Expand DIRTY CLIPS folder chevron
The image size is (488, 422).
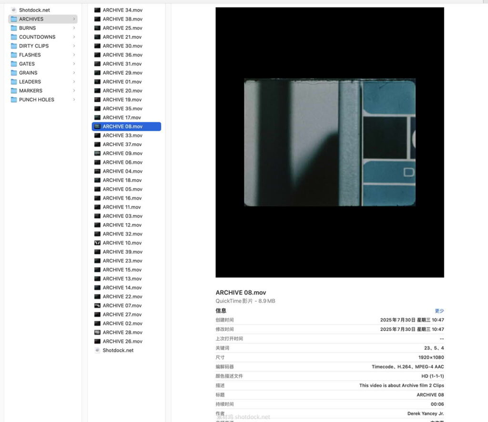click(74, 46)
